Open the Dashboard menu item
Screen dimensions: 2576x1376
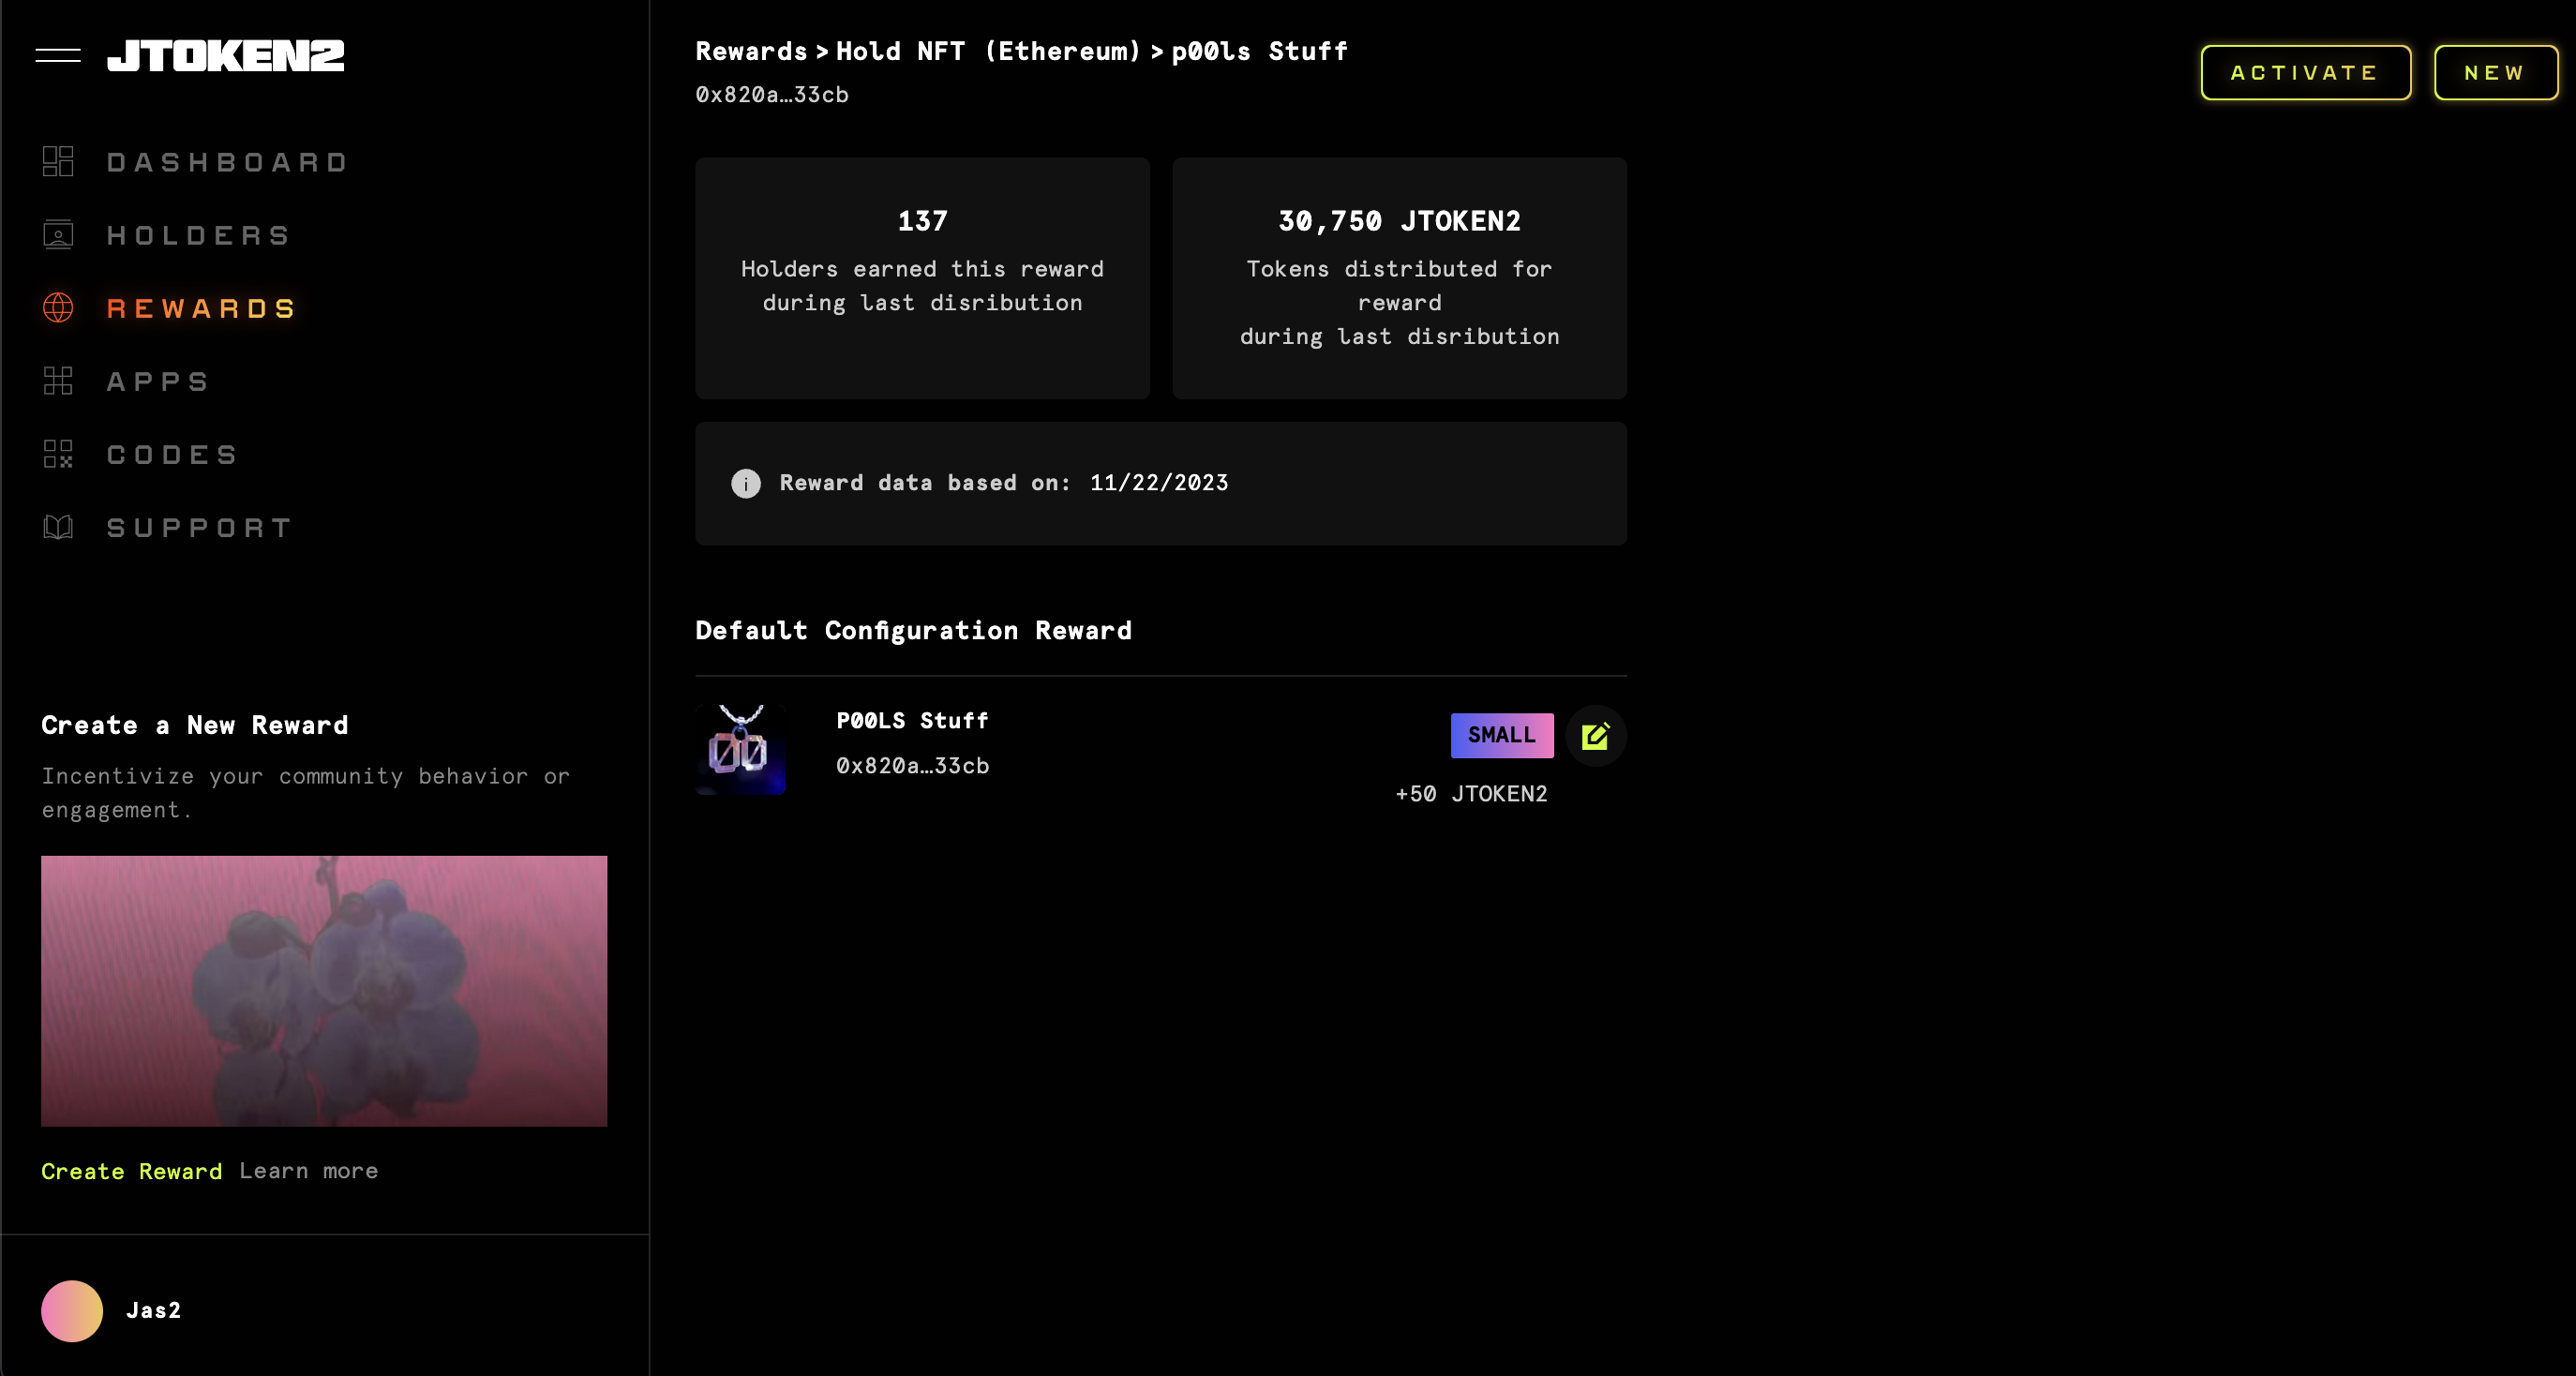coord(227,162)
